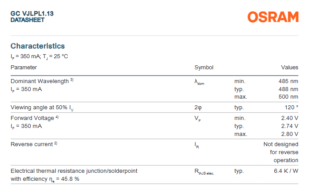Click the 6.4 K / W thermal resistance value
Viewport: 309px width, 195px height.
coord(286,171)
